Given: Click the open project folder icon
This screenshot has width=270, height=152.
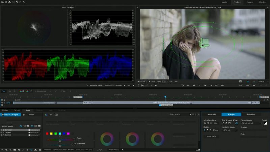Looking at the screenshot, I should click(2, 2).
